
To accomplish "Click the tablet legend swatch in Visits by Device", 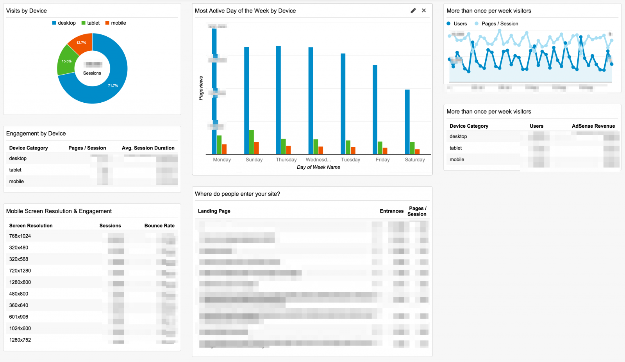I will [83, 23].
